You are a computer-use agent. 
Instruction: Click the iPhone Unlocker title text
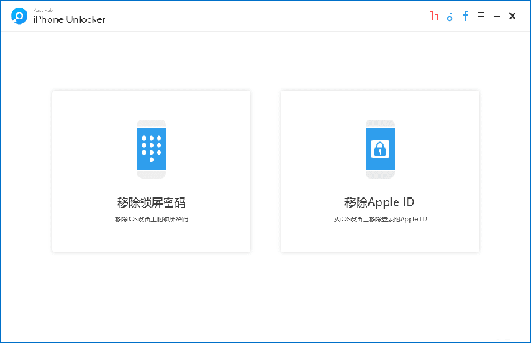coord(69,19)
